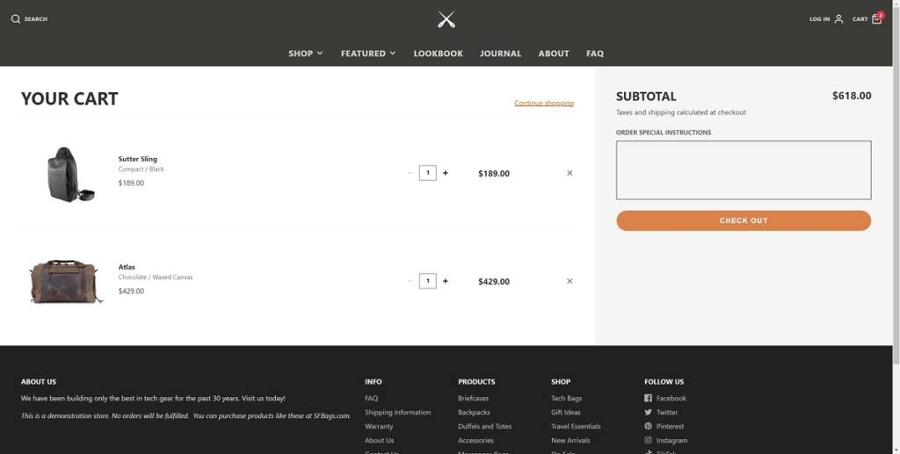Image resolution: width=900 pixels, height=454 pixels.
Task: Remove Atlas with the X icon
Action: tap(570, 281)
